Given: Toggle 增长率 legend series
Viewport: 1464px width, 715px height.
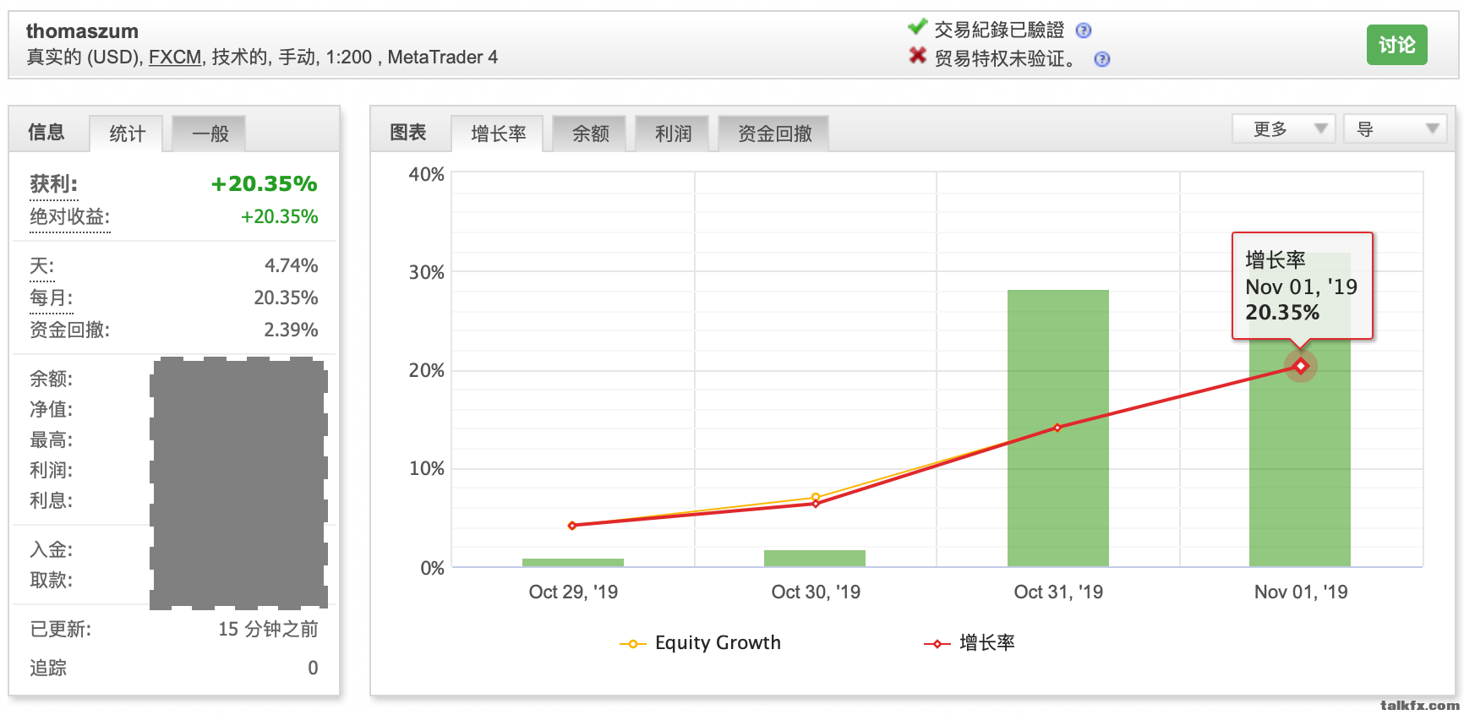Looking at the screenshot, I should pos(970,643).
